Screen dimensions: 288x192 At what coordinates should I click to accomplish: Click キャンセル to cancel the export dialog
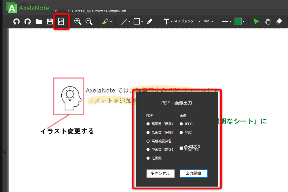coord(160,173)
